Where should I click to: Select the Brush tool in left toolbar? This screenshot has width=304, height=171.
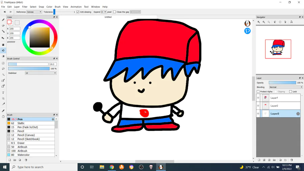pos(3,20)
